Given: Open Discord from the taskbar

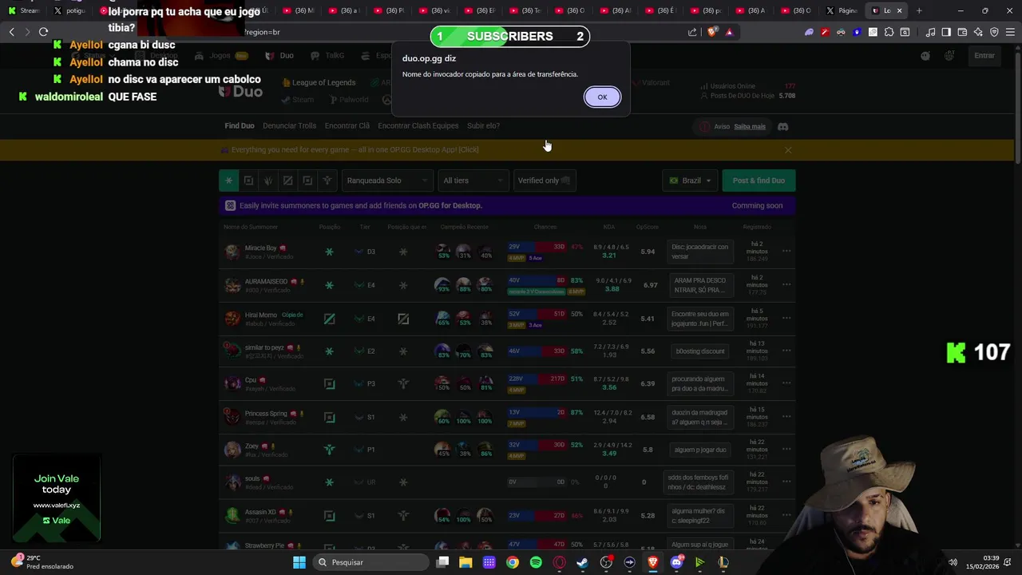Looking at the screenshot, I should [x=676, y=562].
